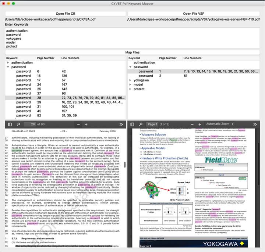Toggle sidebar in left PDF viewer
This screenshot has height=252, width=265.
pos(10,125)
